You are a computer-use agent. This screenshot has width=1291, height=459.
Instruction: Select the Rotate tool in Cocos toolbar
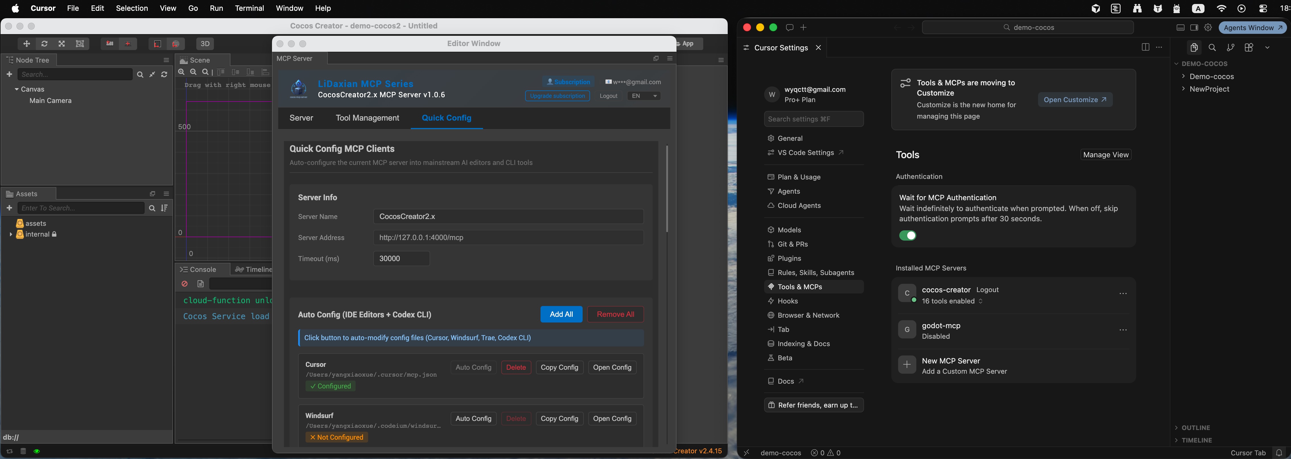tap(44, 44)
